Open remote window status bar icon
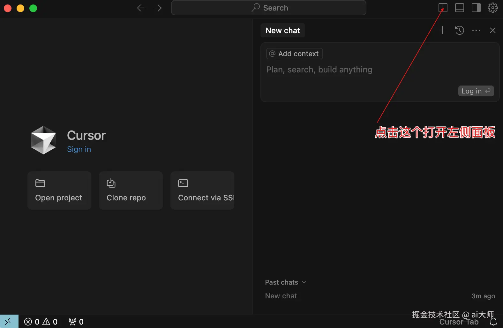This screenshot has width=503, height=328. click(x=9, y=322)
